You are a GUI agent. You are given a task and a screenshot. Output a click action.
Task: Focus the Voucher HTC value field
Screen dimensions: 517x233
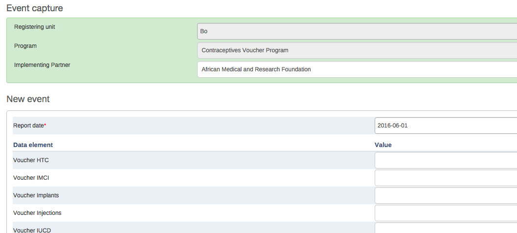(445, 160)
